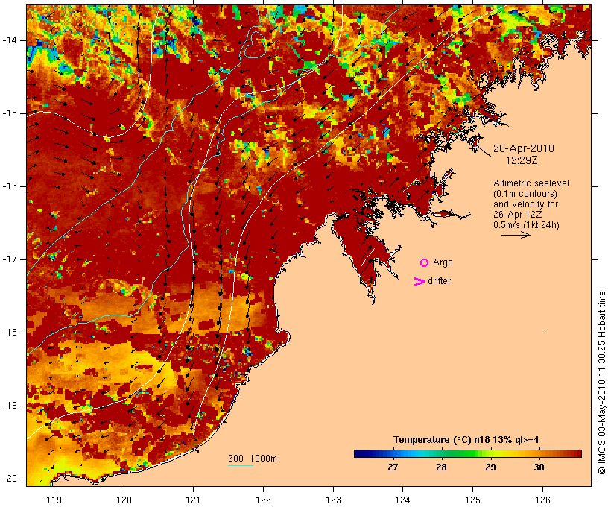Click the 'Argo' legend label
Viewport: 611px width, 507px height.
pos(443,262)
